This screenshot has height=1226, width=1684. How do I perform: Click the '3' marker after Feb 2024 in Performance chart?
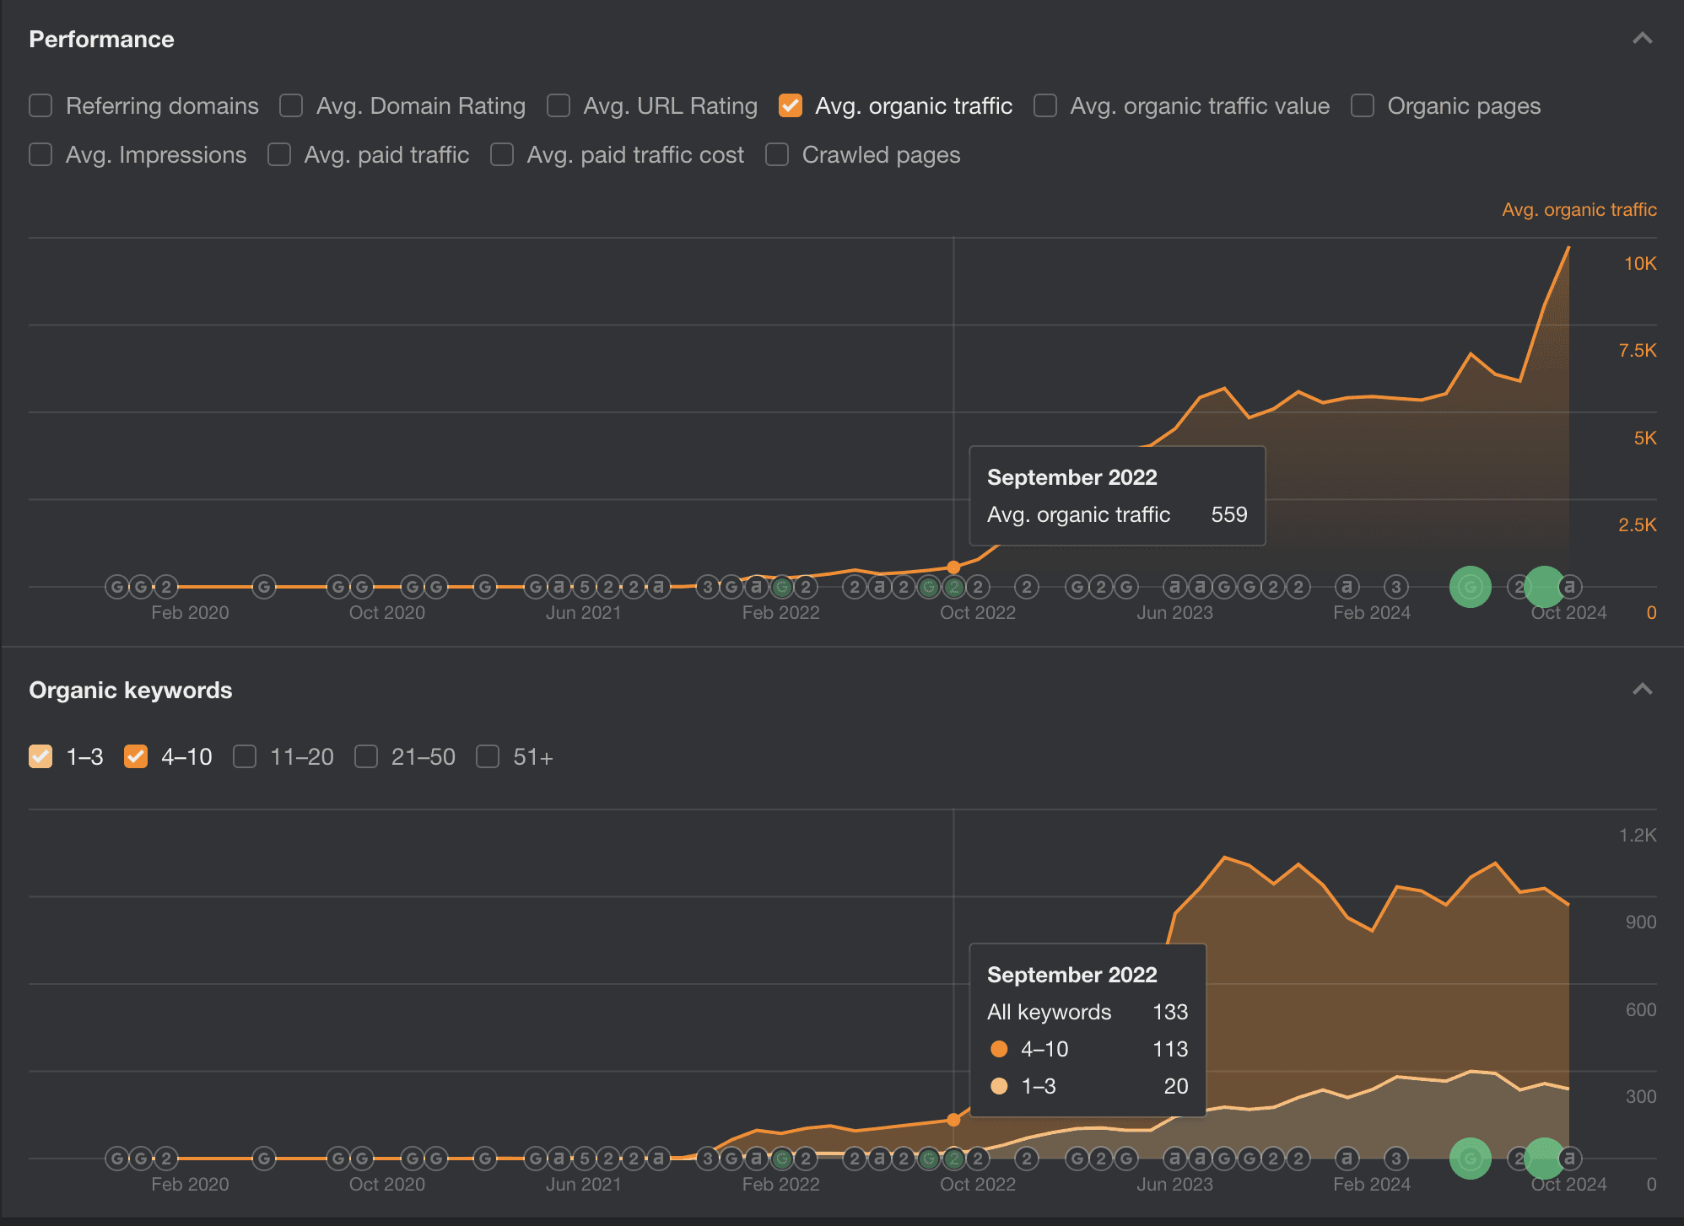click(x=1396, y=587)
